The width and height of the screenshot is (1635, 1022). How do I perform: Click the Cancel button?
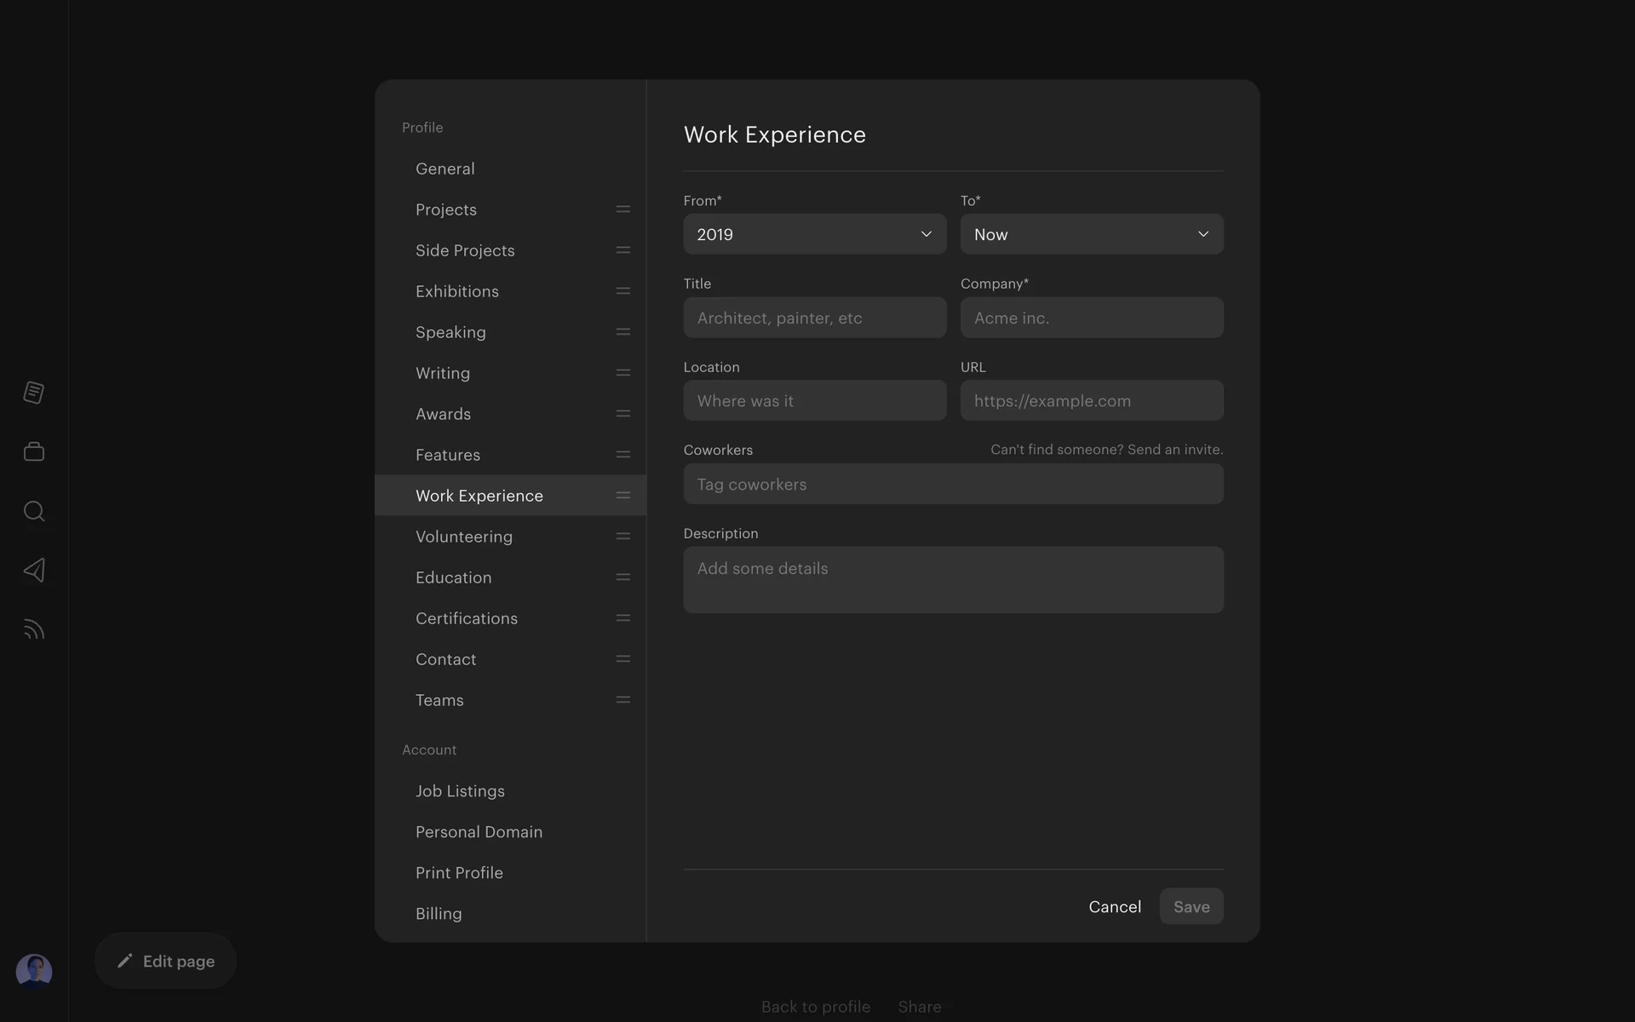1114,907
